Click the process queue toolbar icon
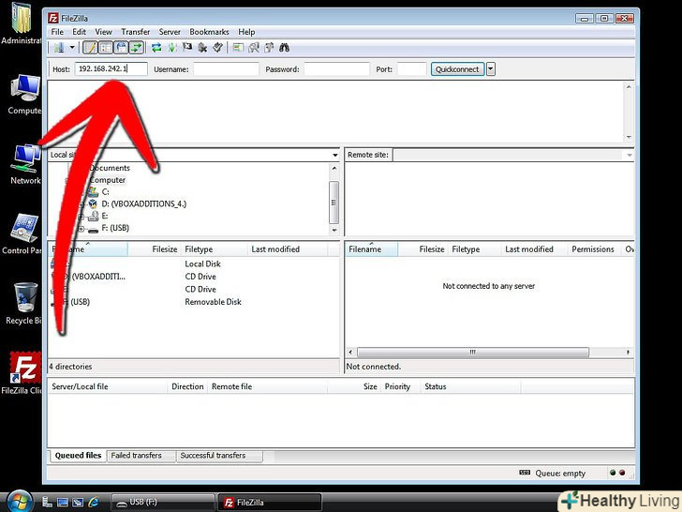682x512 pixels. [x=171, y=47]
